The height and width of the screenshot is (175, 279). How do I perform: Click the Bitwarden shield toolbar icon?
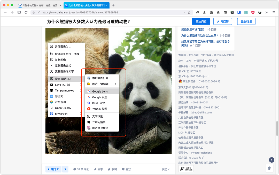click(x=239, y=12)
